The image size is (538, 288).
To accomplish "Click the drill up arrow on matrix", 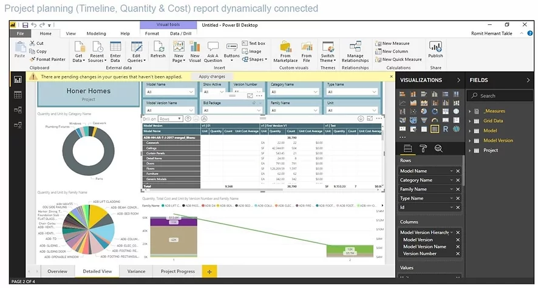I will [188, 118].
